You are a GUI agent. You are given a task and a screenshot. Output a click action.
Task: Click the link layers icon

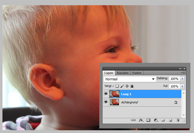133,120
